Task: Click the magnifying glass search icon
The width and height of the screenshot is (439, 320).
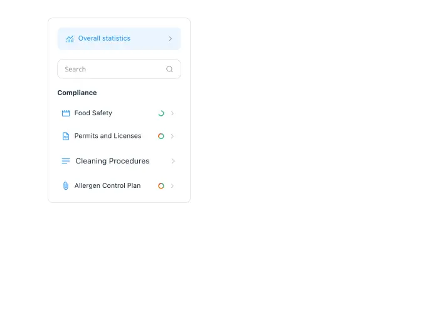Action: [169, 69]
